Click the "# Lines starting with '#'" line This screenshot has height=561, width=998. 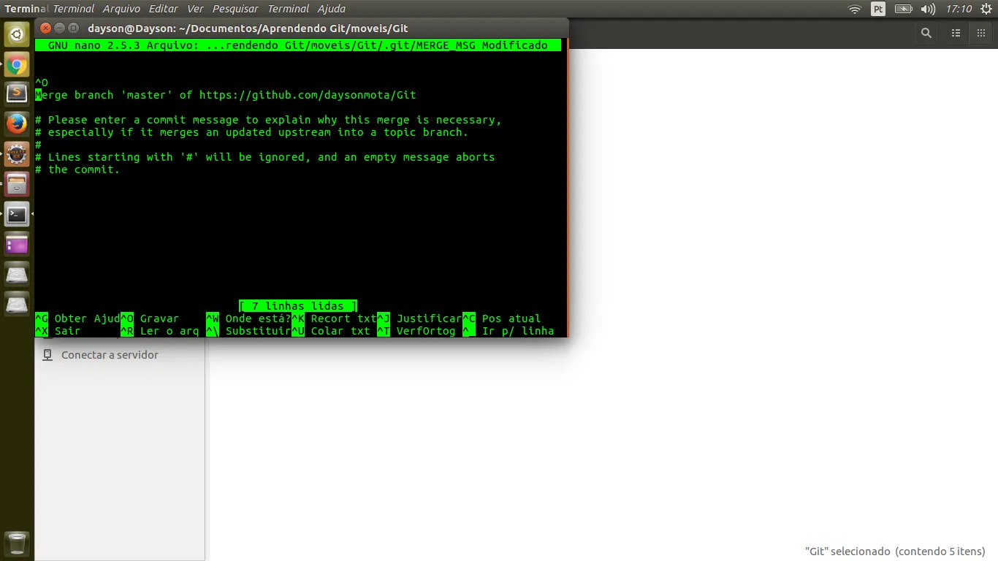[x=265, y=157]
